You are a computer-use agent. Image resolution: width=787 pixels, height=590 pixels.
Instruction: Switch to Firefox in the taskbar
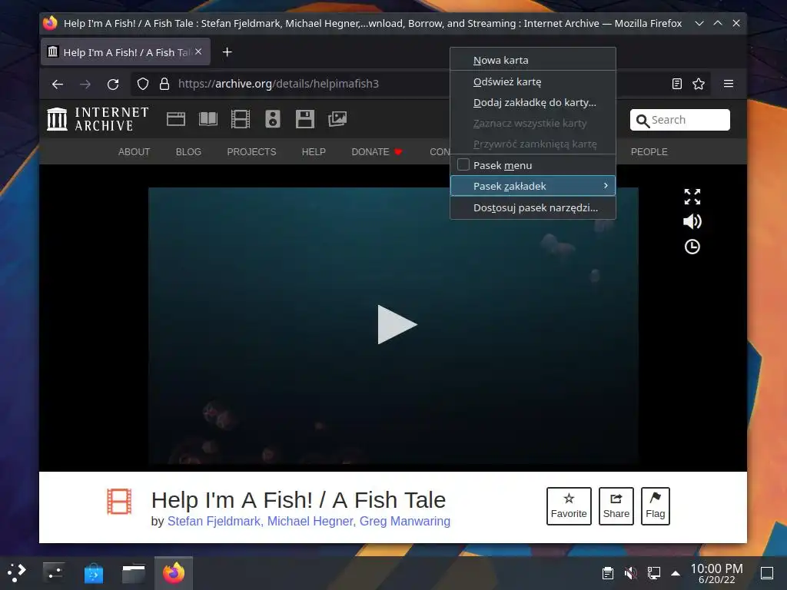click(x=174, y=573)
